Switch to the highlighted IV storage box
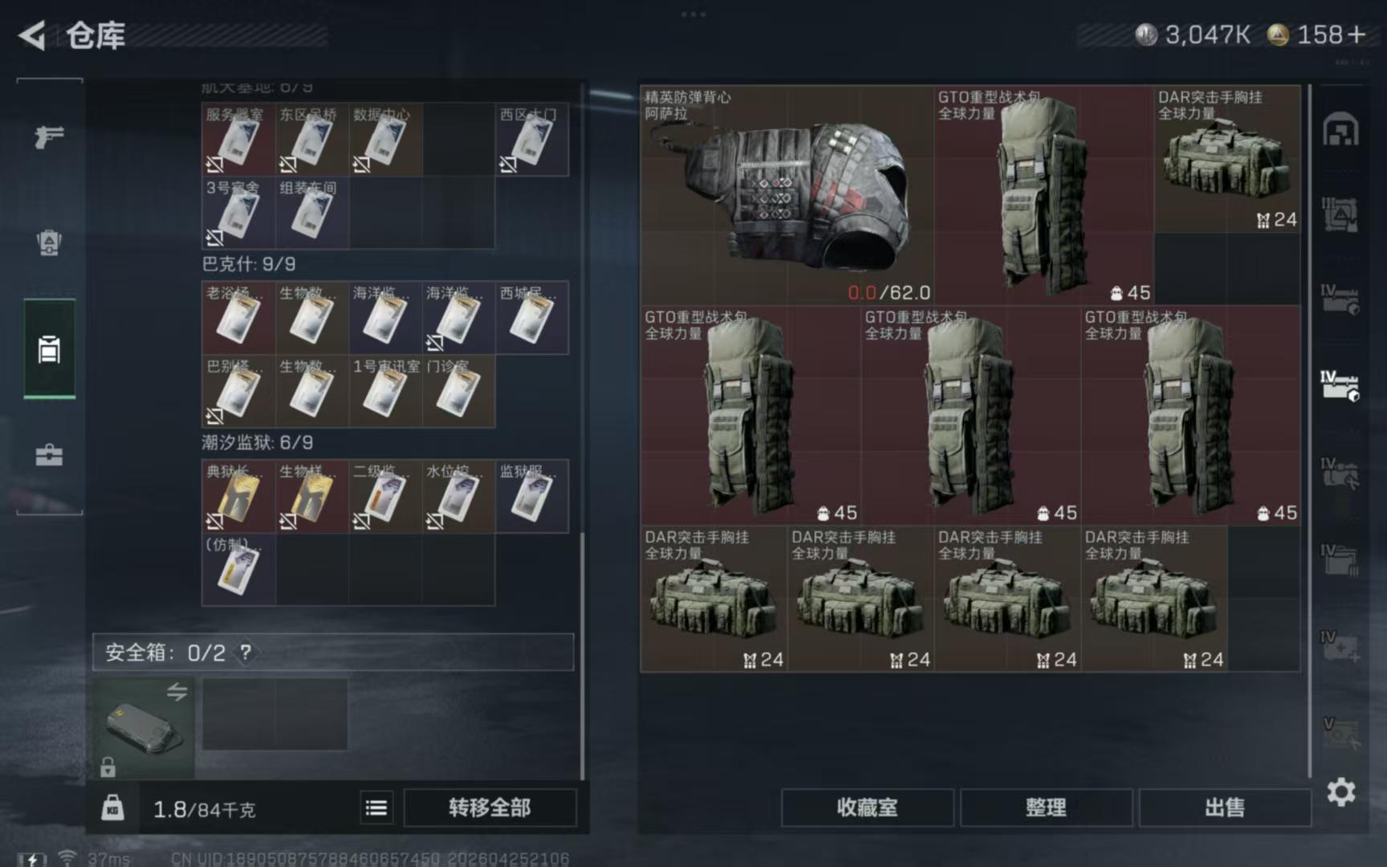The width and height of the screenshot is (1387, 867). pyautogui.click(x=1340, y=385)
